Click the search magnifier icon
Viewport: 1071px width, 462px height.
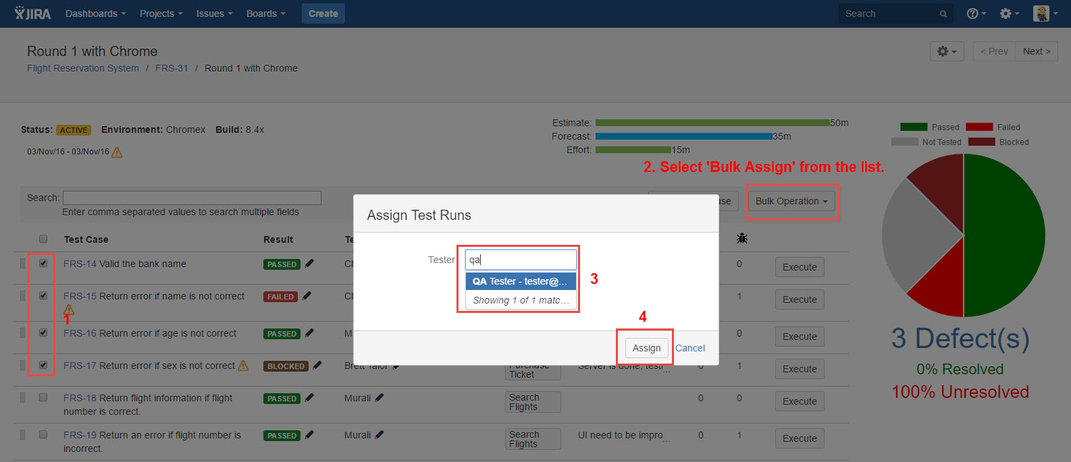click(x=943, y=13)
